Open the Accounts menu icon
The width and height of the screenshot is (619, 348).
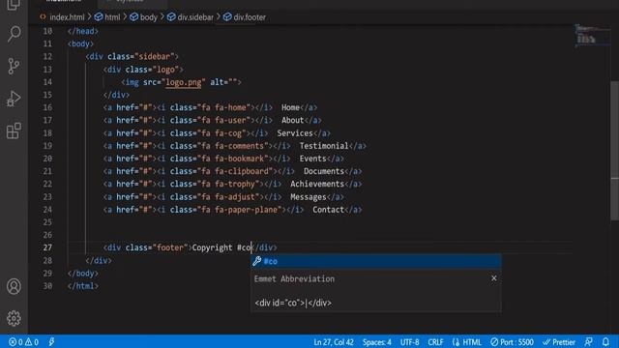(14, 286)
